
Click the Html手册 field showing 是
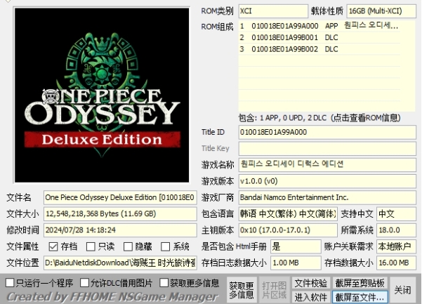[x=296, y=246]
